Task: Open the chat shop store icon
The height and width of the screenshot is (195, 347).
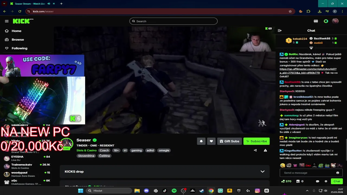Action: click(298, 181)
